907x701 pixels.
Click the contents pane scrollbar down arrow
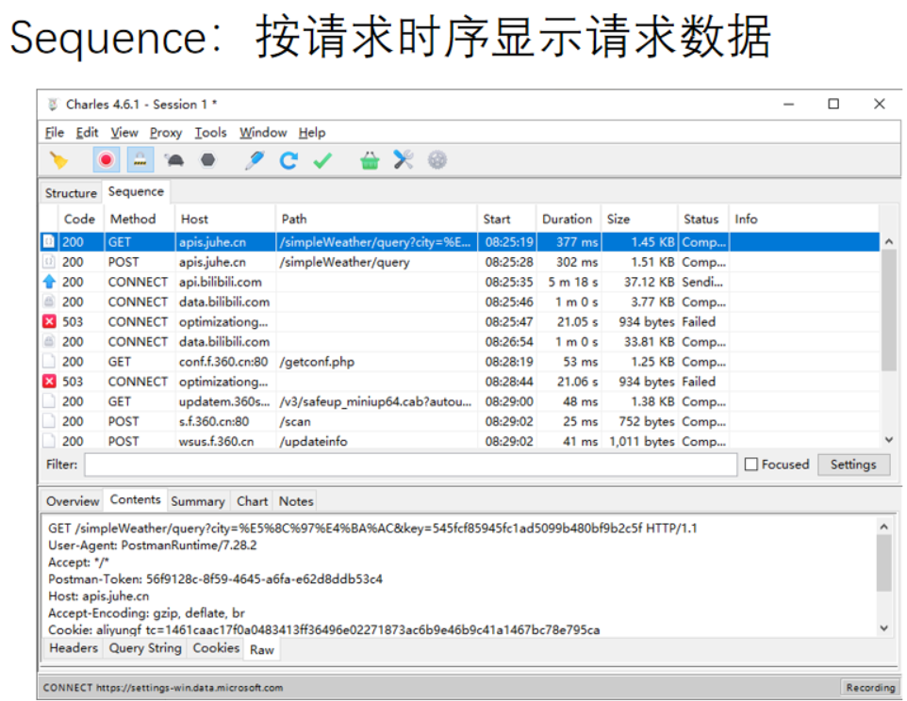tap(883, 628)
